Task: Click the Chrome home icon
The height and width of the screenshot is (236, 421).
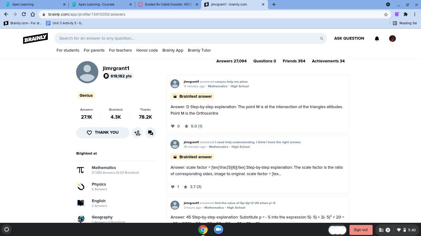Action: pyautogui.click(x=33, y=14)
